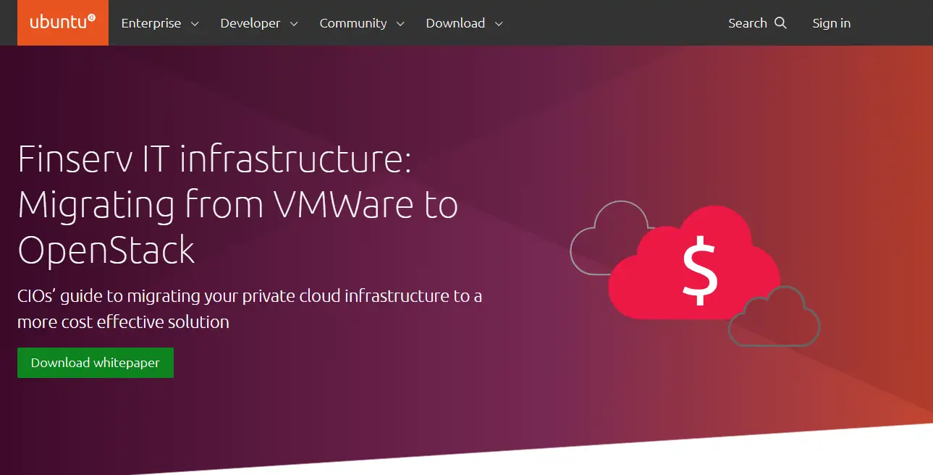The image size is (933, 475).
Task: Expand the chevron next to Enterprise
Action: (195, 24)
